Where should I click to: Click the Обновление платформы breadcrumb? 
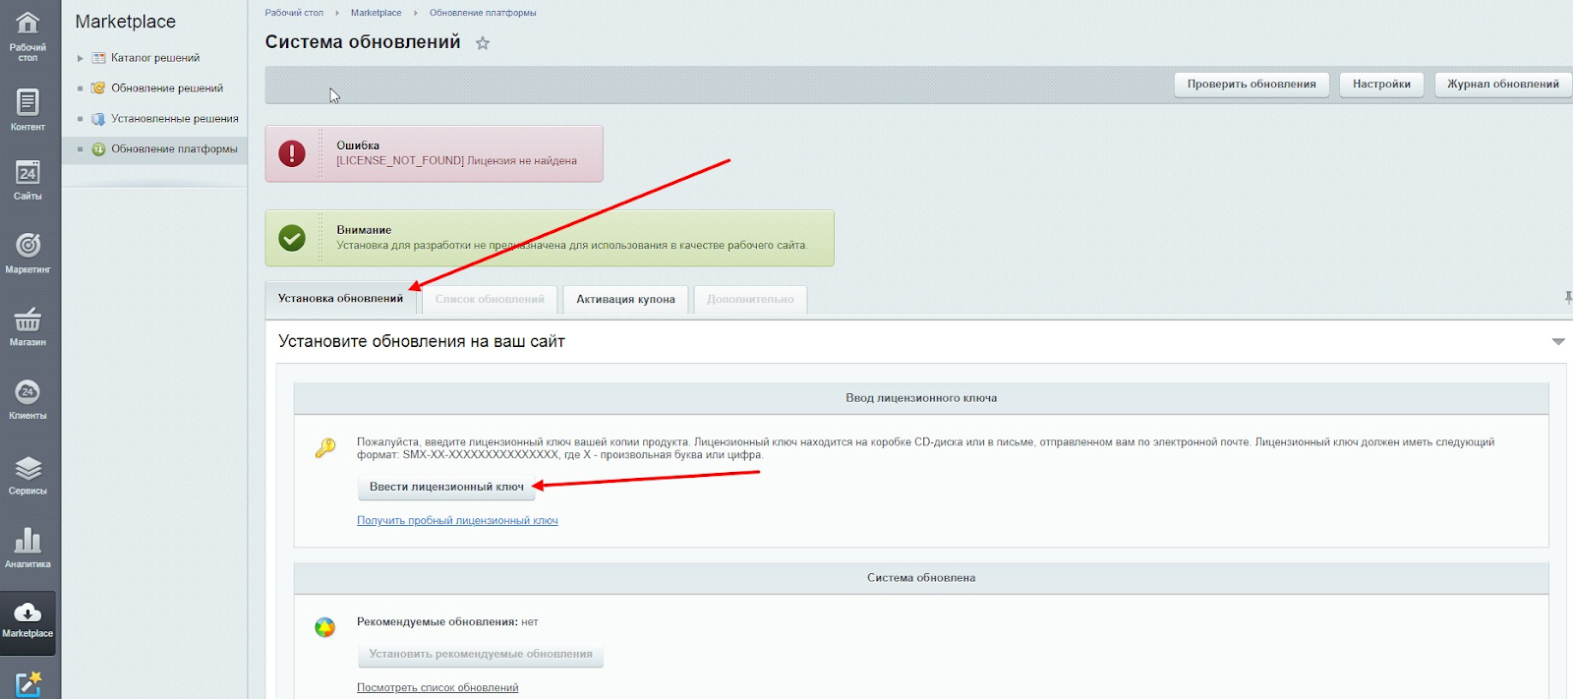pyautogui.click(x=483, y=13)
